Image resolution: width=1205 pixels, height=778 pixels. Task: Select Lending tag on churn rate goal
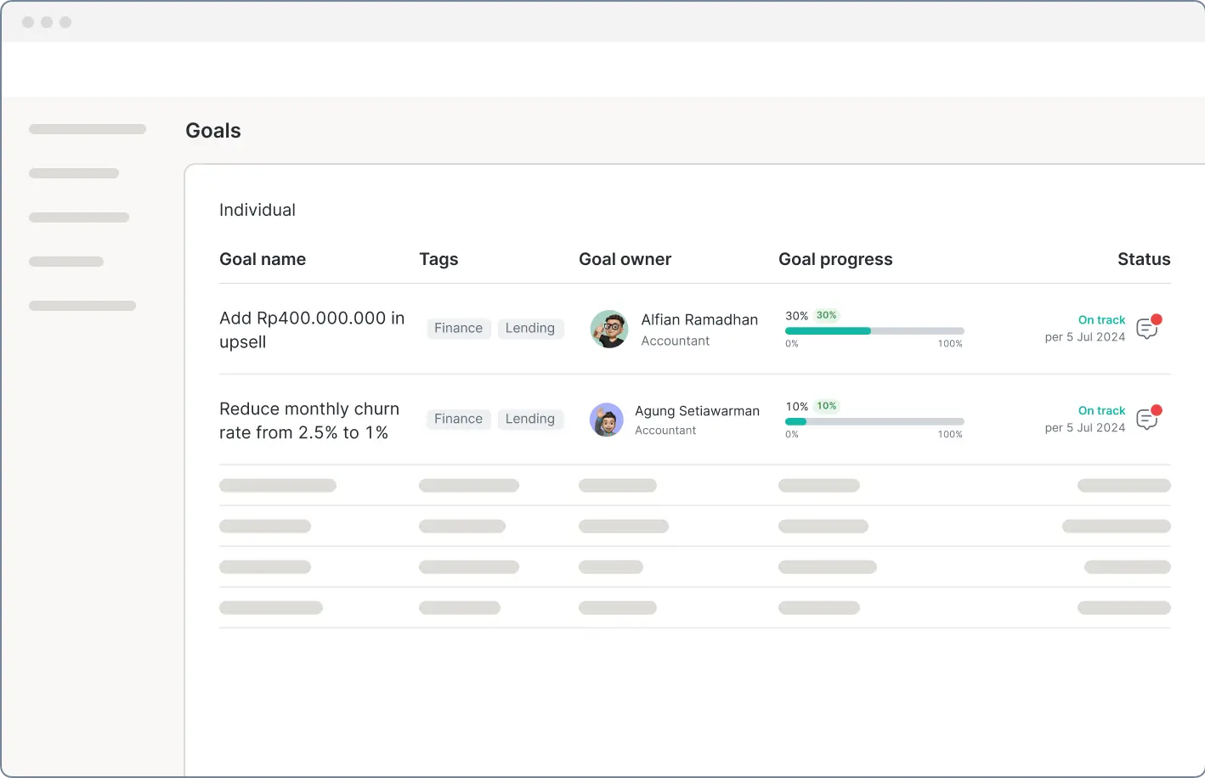[529, 419]
